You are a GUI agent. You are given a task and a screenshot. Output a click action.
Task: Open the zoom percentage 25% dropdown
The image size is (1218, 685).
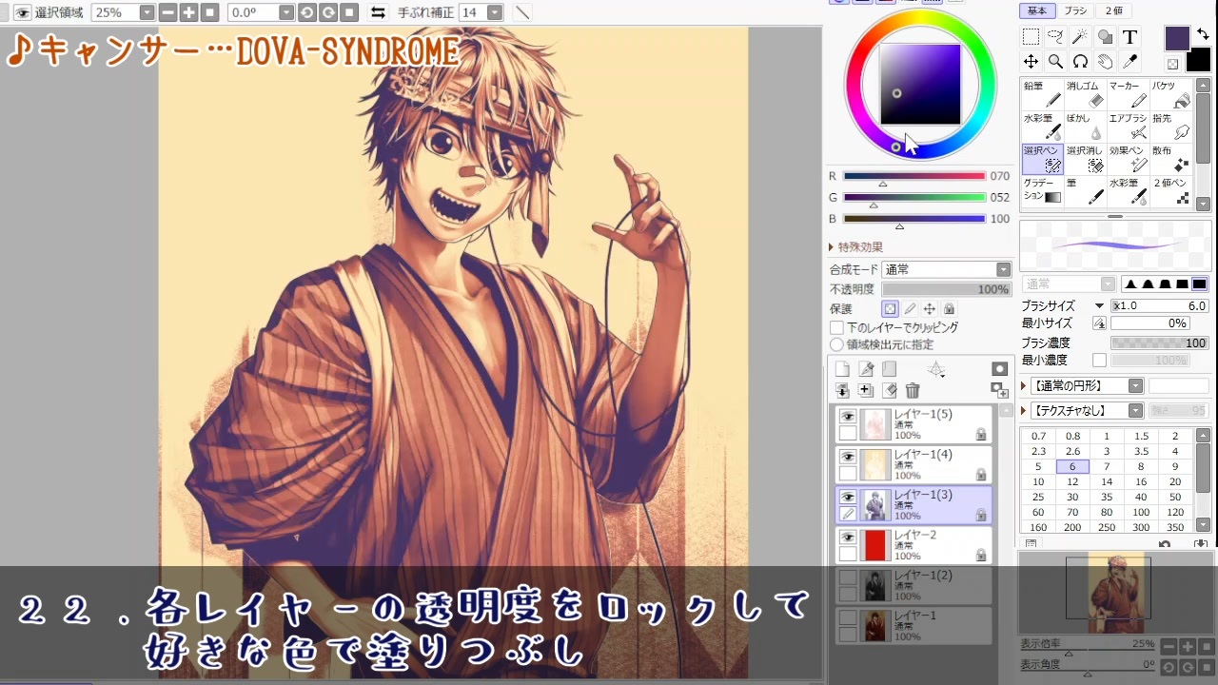(146, 12)
